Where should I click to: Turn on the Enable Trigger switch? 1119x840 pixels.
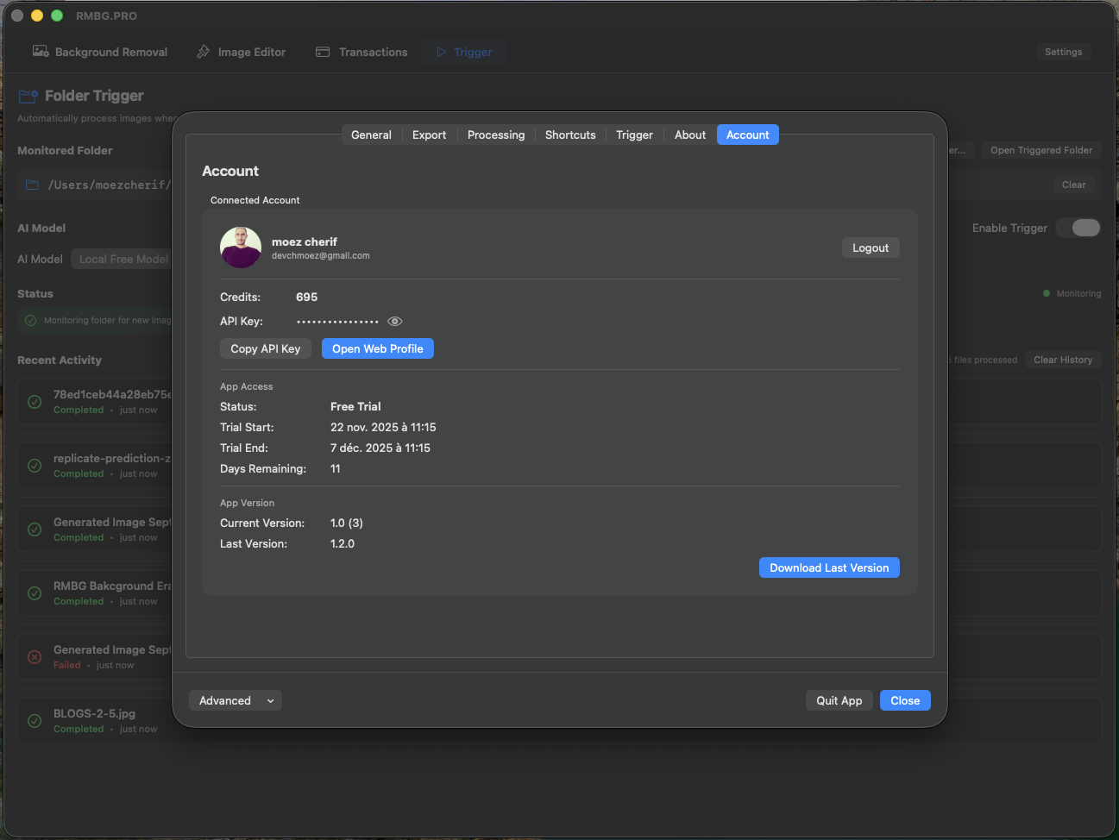(1085, 228)
